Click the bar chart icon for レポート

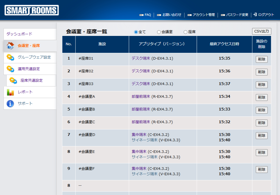click(10, 92)
